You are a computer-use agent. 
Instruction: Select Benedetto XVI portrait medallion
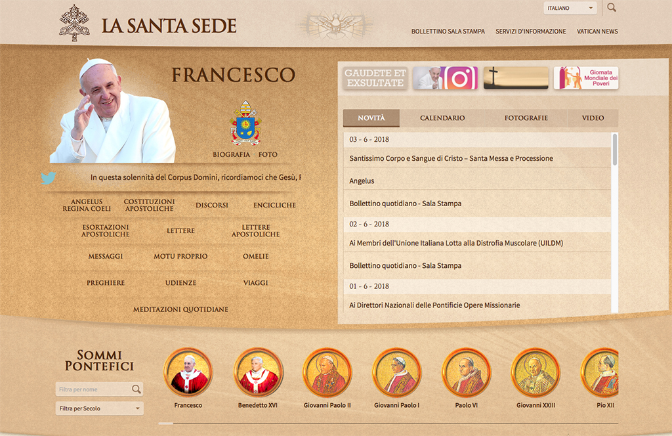[259, 372]
